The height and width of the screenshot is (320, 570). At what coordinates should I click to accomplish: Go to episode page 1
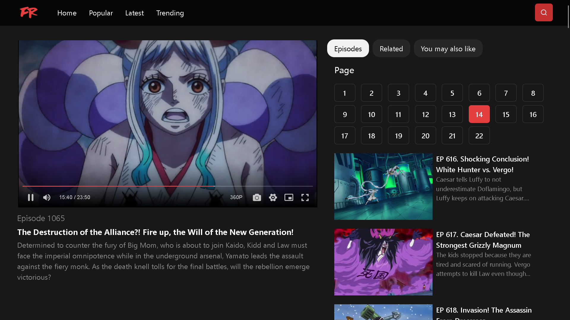pos(345,93)
